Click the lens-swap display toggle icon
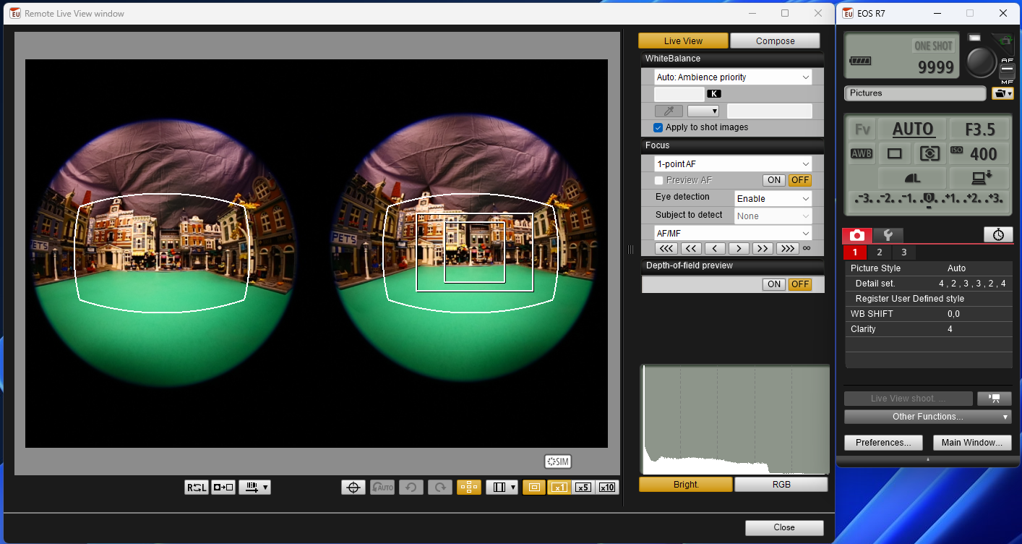Image resolution: width=1022 pixels, height=544 pixels. pos(223,488)
